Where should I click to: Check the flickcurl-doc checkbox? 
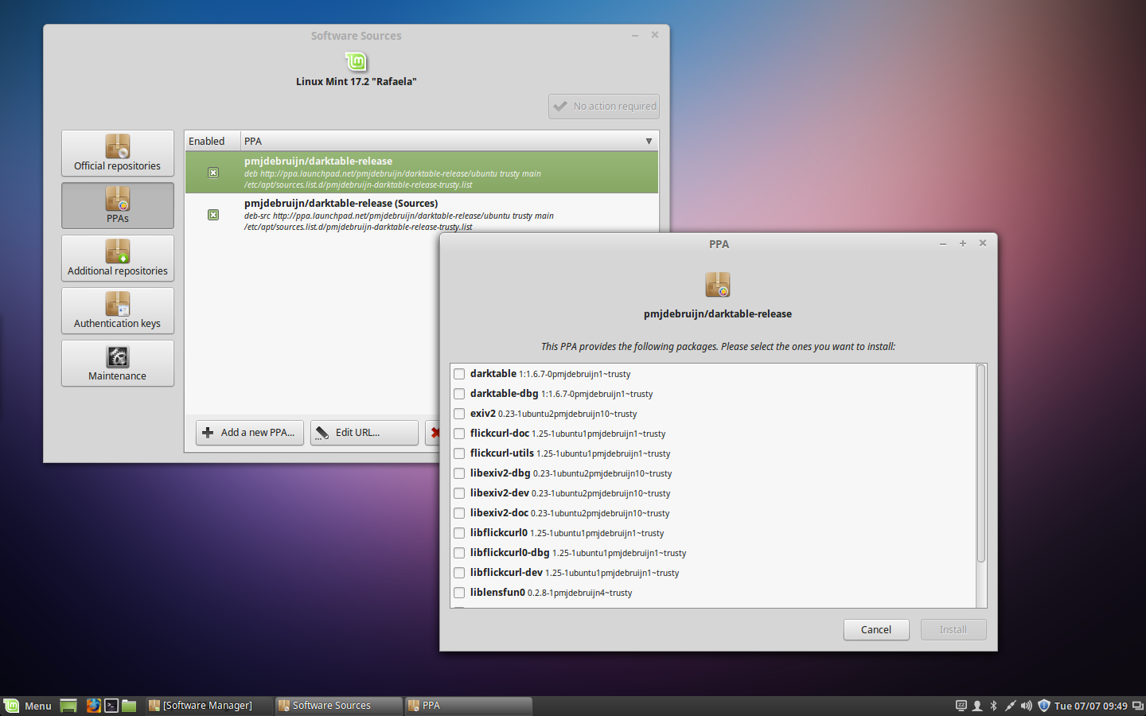(459, 434)
